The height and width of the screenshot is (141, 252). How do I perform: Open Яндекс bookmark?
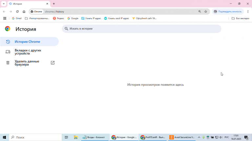(59, 18)
